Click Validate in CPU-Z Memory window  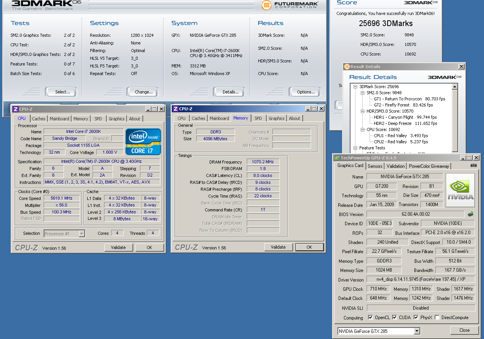(x=278, y=247)
